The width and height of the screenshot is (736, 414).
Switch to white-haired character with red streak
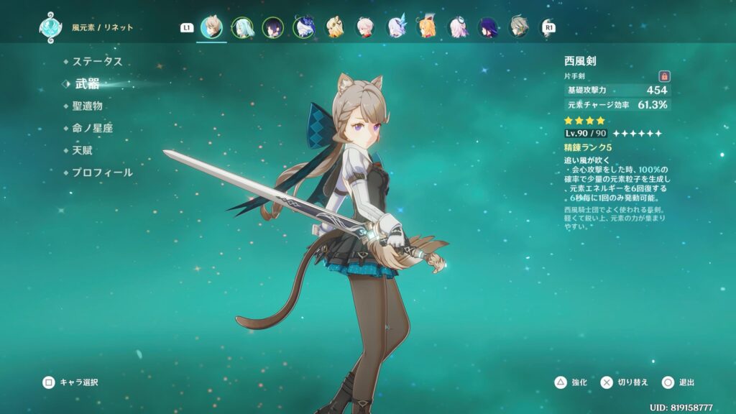(x=365, y=27)
